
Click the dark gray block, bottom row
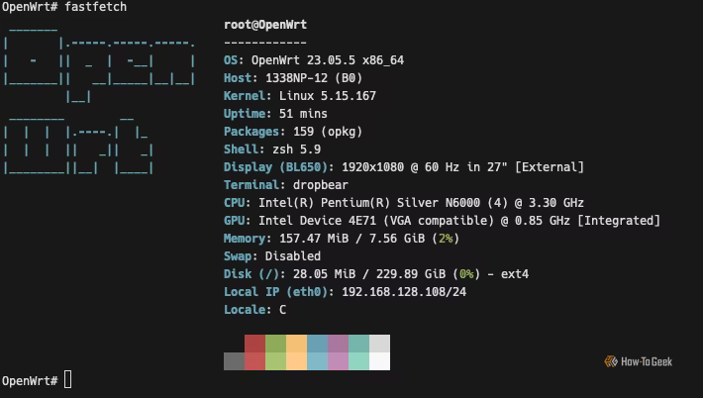tap(234, 361)
